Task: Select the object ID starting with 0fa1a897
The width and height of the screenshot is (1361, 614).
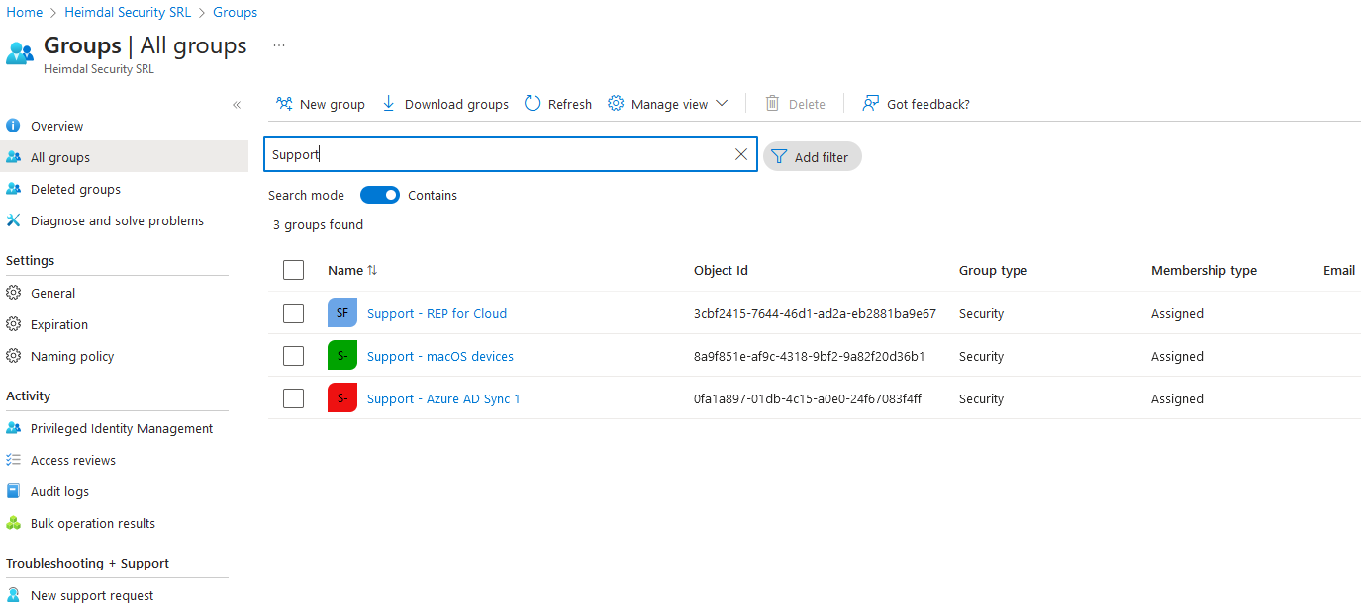Action: (808, 398)
